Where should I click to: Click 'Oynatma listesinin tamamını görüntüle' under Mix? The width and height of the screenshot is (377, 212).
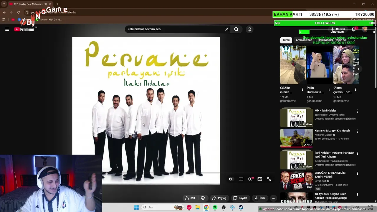(x=335, y=119)
